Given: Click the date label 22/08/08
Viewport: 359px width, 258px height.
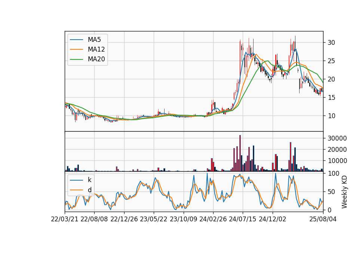Looking at the screenshot, I should (x=94, y=219).
